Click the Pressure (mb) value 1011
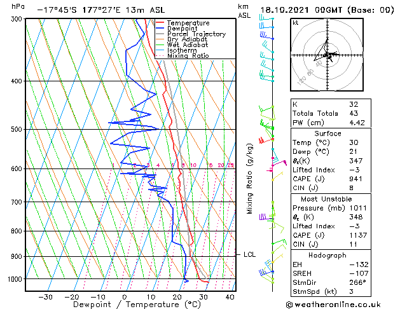The height and width of the screenshot is (309, 400). tap(358, 209)
